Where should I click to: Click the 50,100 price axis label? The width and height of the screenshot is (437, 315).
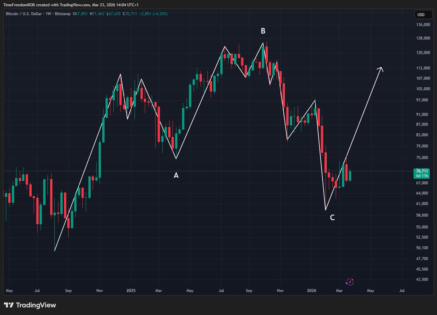click(x=421, y=248)
